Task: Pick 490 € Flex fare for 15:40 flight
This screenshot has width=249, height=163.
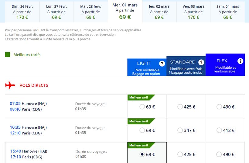Action: coord(219,154)
